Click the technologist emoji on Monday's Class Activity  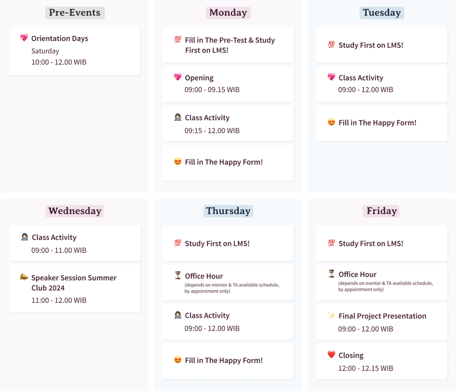tap(178, 117)
